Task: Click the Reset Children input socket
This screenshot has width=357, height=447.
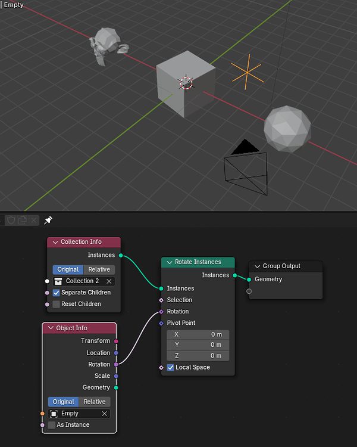Action: pos(47,304)
